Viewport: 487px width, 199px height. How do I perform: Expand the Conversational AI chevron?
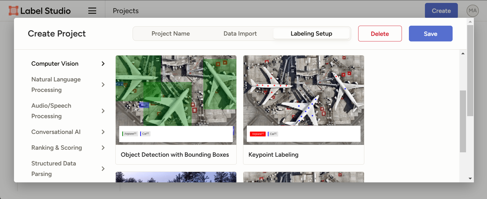click(103, 132)
